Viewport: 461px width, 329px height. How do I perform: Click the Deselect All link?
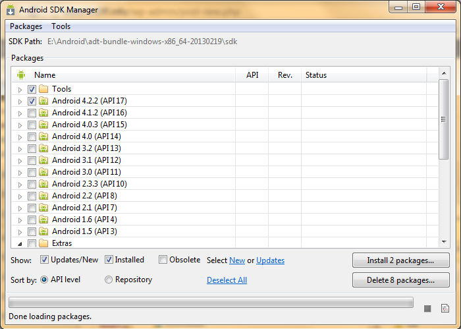(227, 280)
